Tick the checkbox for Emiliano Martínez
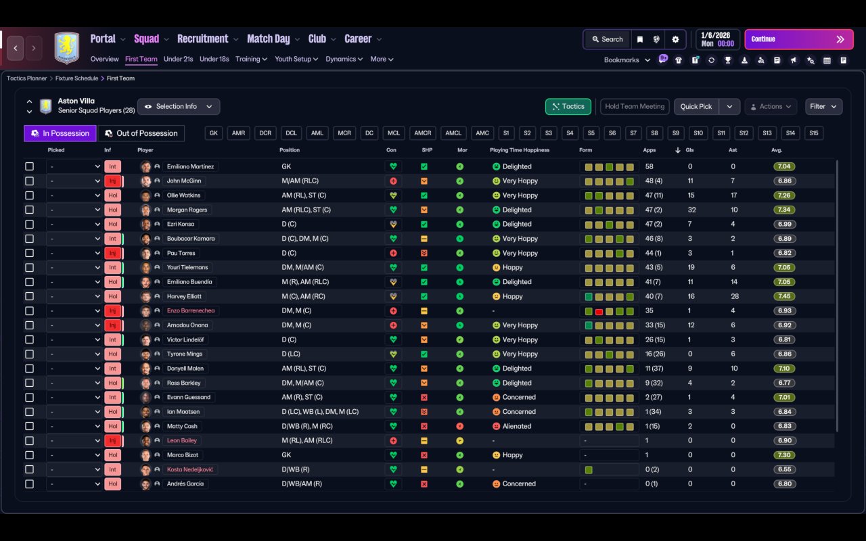This screenshot has width=866, height=541. pyautogui.click(x=29, y=166)
